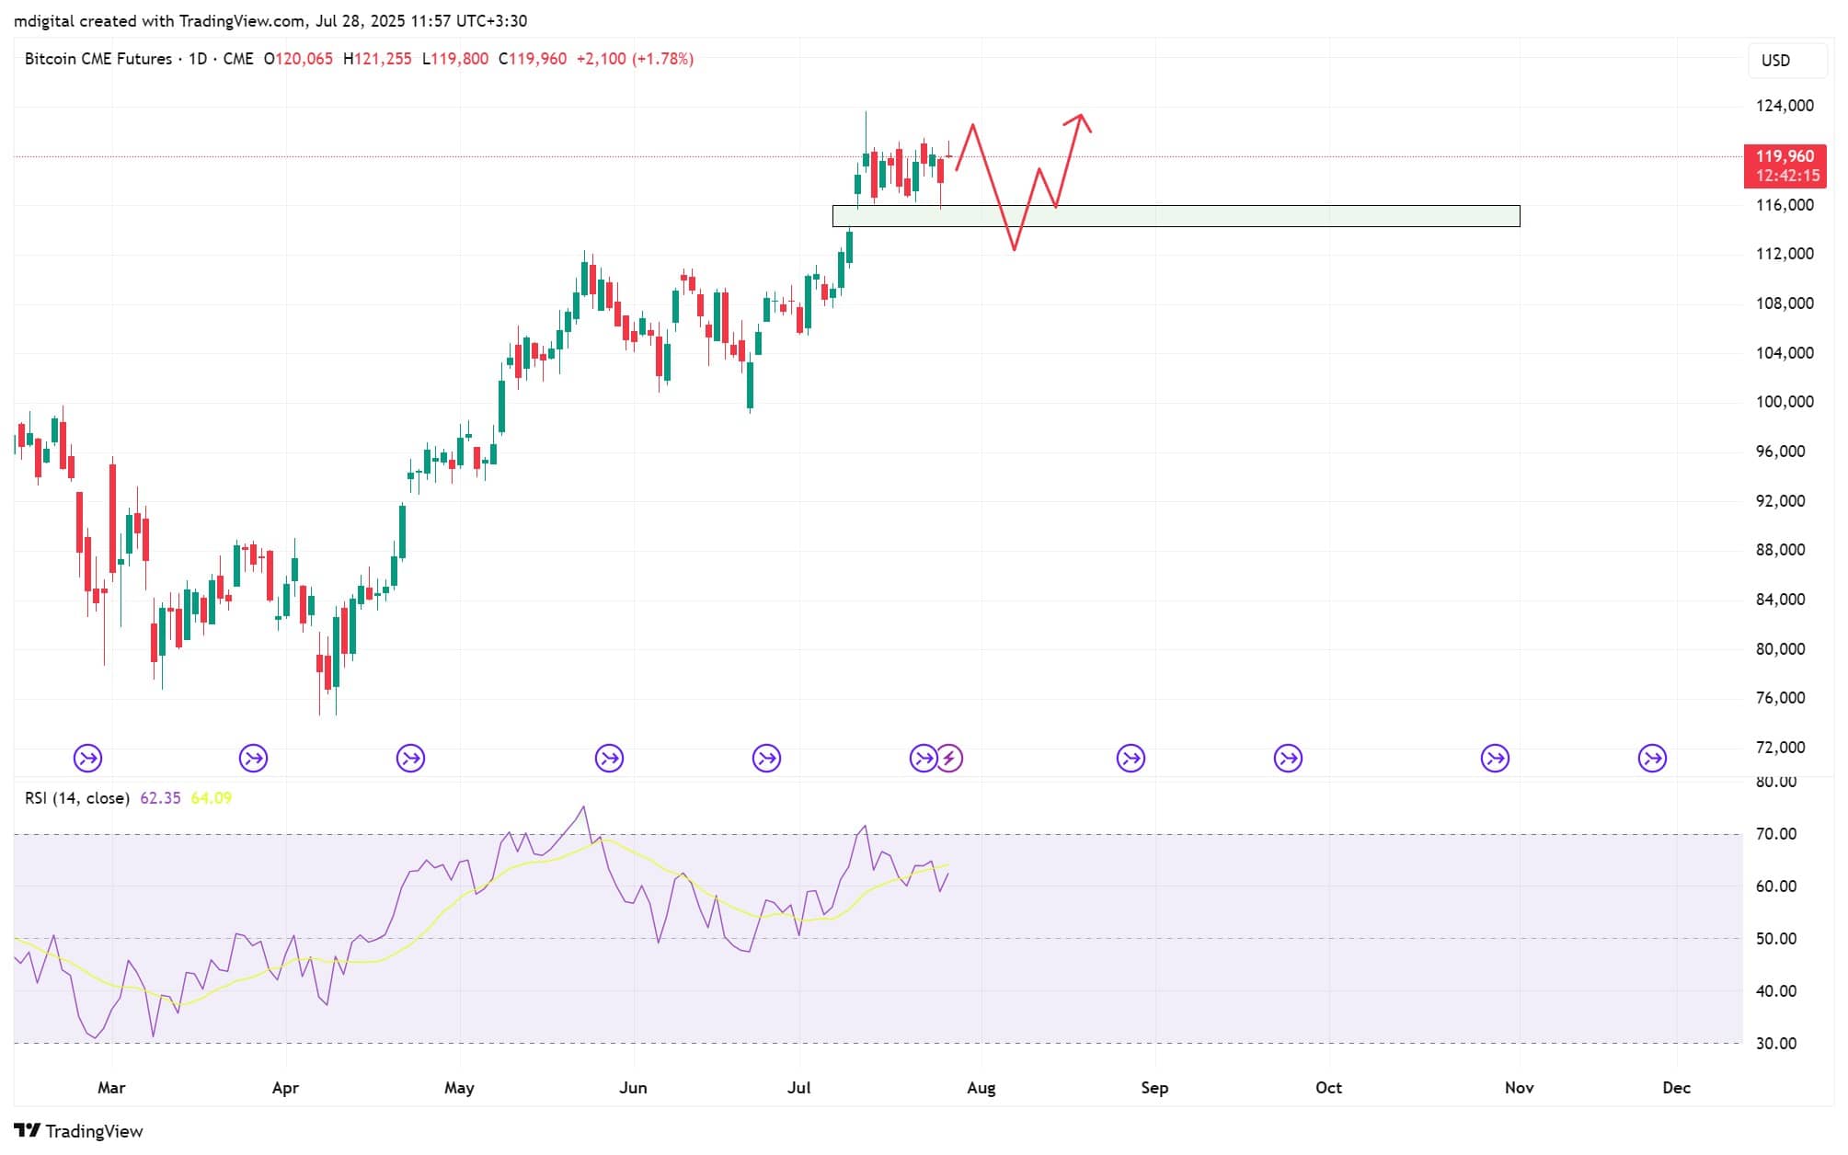The image size is (1848, 1155).
Task: Click the contract-roll icon in late May
Action: coord(609,759)
